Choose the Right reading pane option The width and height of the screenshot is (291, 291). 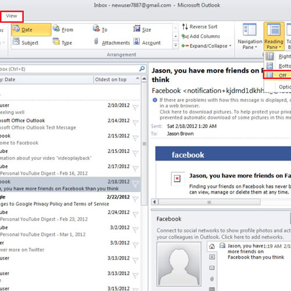pos(278,56)
